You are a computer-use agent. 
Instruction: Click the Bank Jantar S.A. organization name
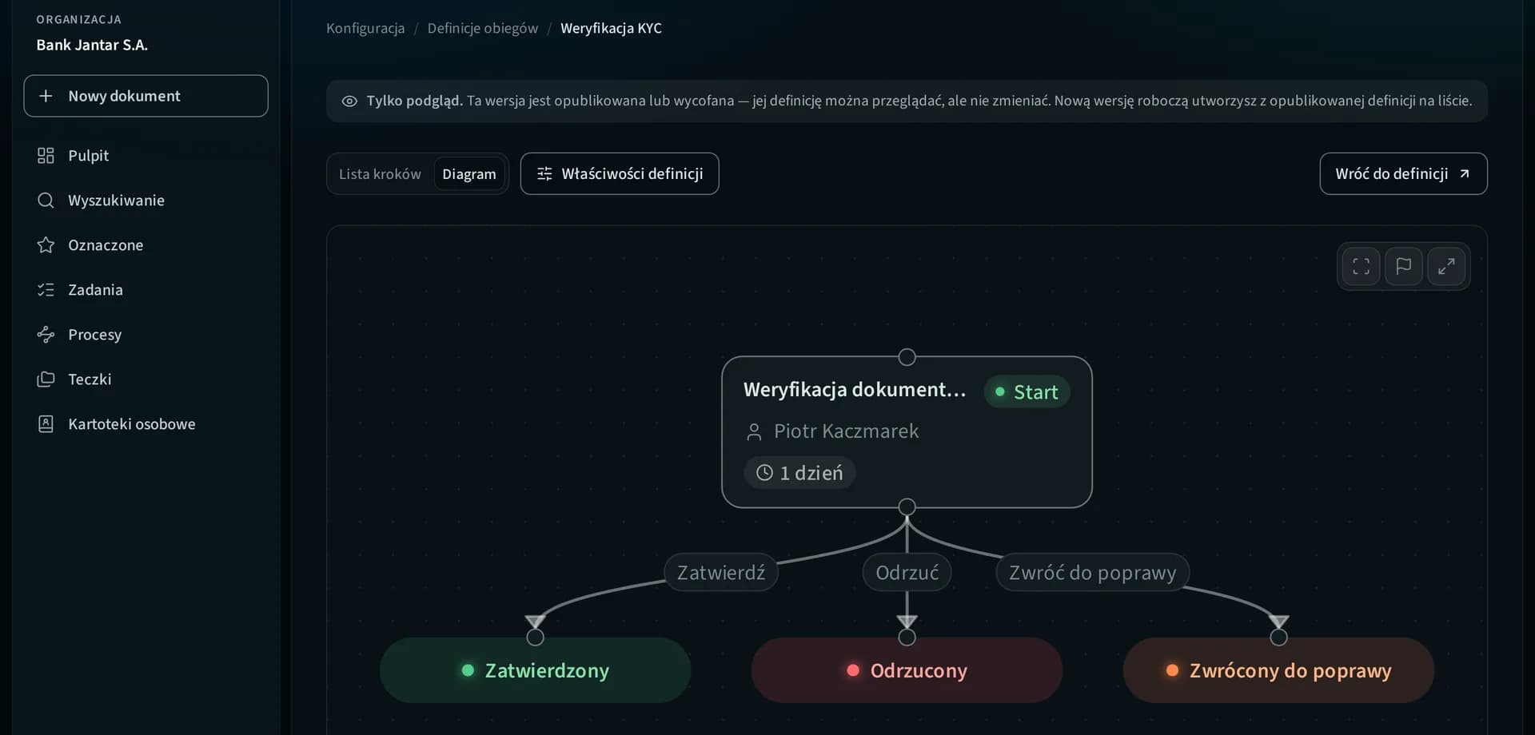(x=92, y=46)
